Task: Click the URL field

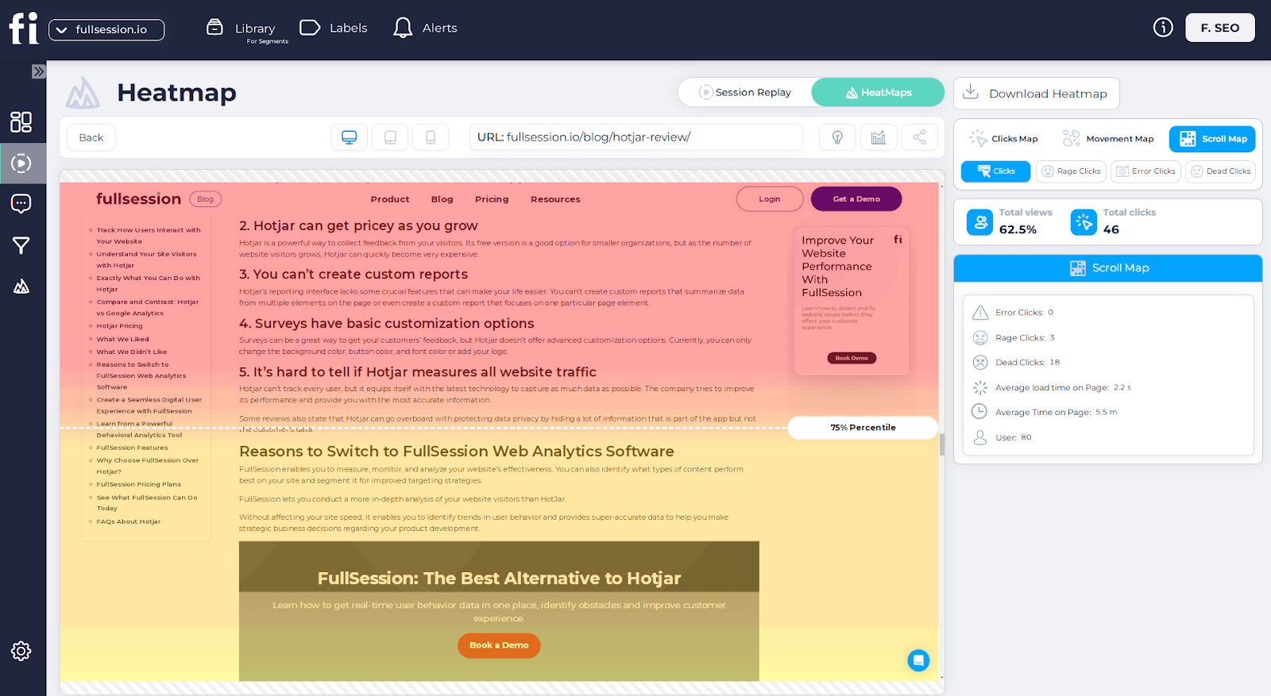Action: (x=635, y=137)
